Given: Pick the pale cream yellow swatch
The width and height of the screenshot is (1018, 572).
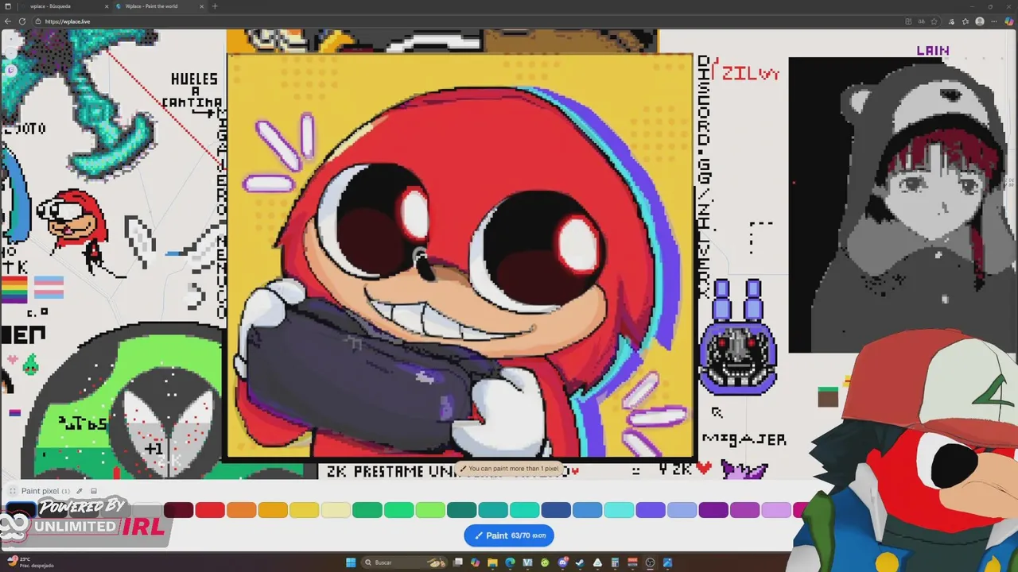Looking at the screenshot, I should [336, 510].
